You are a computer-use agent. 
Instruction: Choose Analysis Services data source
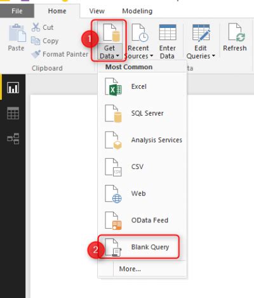pyautogui.click(x=142, y=140)
